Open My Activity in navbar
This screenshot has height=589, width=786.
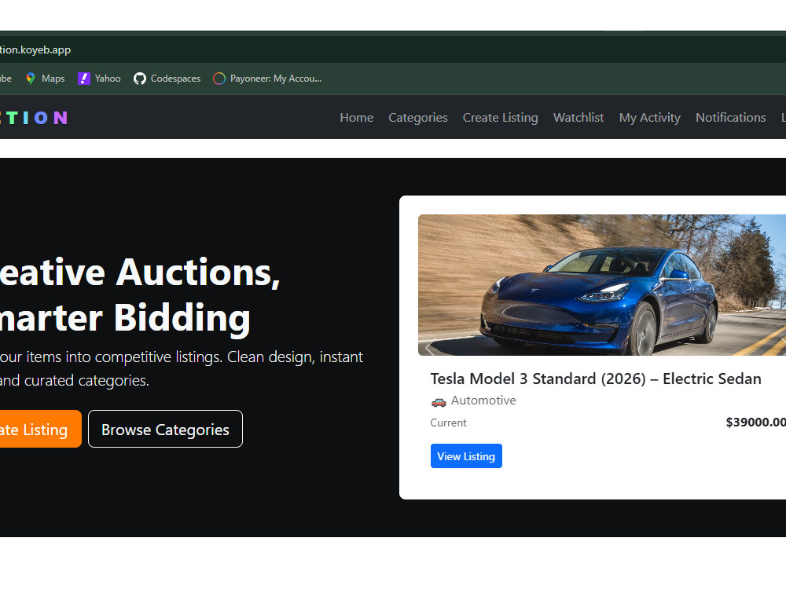coord(650,118)
